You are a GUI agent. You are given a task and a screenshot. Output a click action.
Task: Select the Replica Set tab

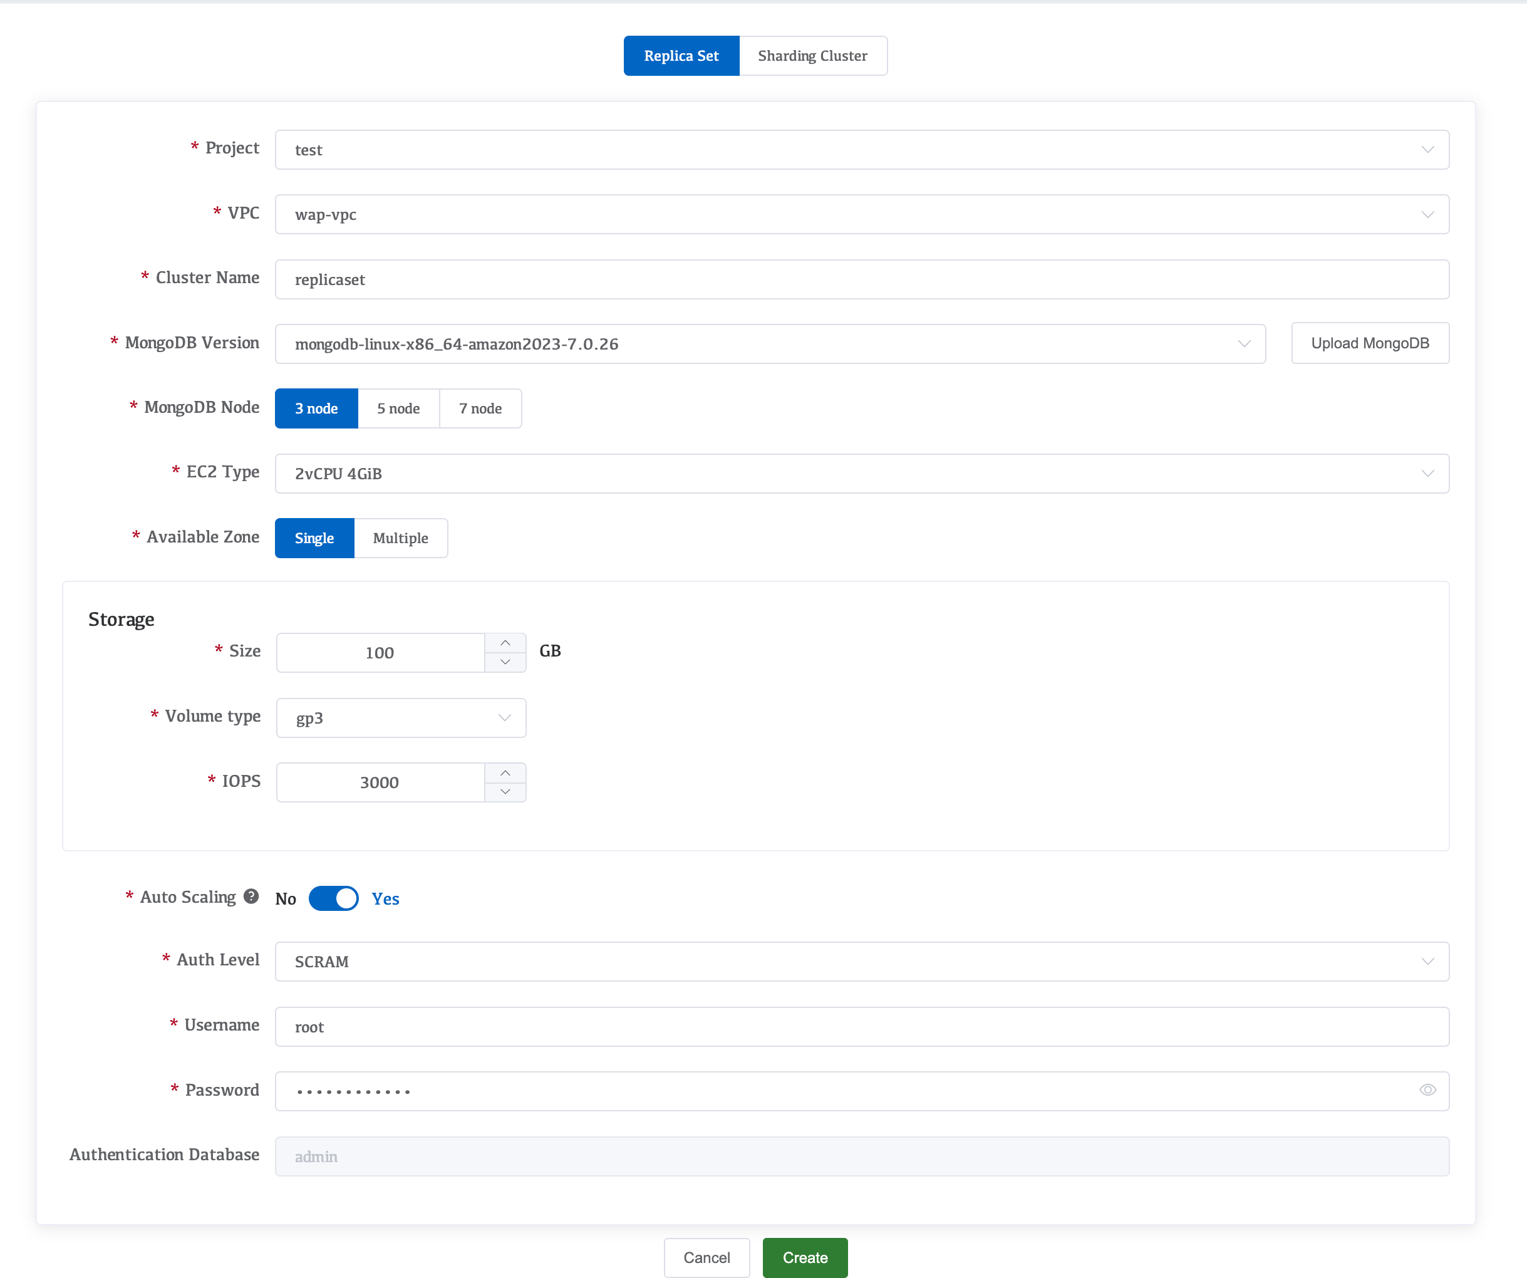coord(681,56)
